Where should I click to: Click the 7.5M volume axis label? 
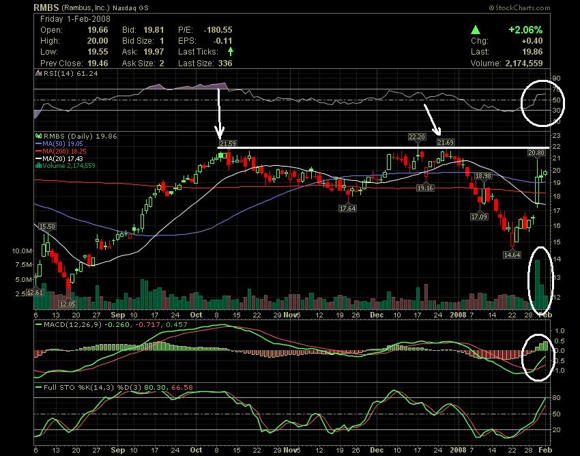click(x=24, y=265)
